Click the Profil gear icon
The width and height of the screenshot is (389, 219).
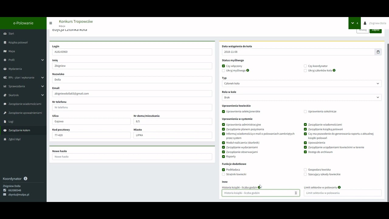coord(5,60)
